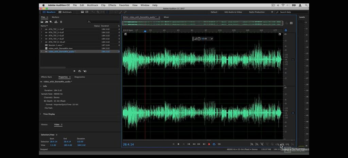Viewport: 348px width, 158px height.
Task: Click the Zoom to Selection icon
Action: pos(288,144)
